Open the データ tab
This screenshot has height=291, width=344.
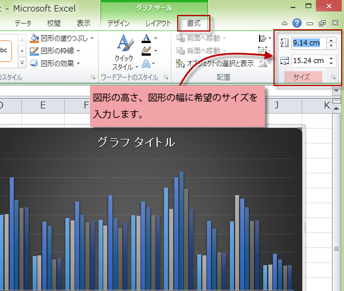coord(23,23)
